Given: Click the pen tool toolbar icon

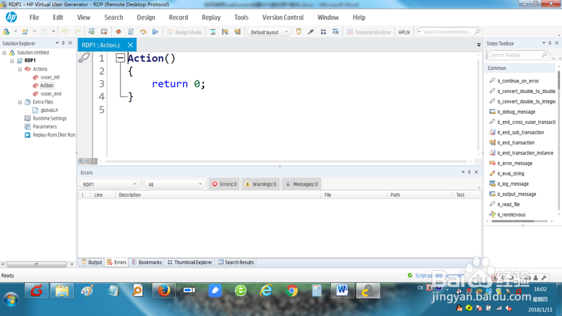Looking at the screenshot, I should pos(311,32).
